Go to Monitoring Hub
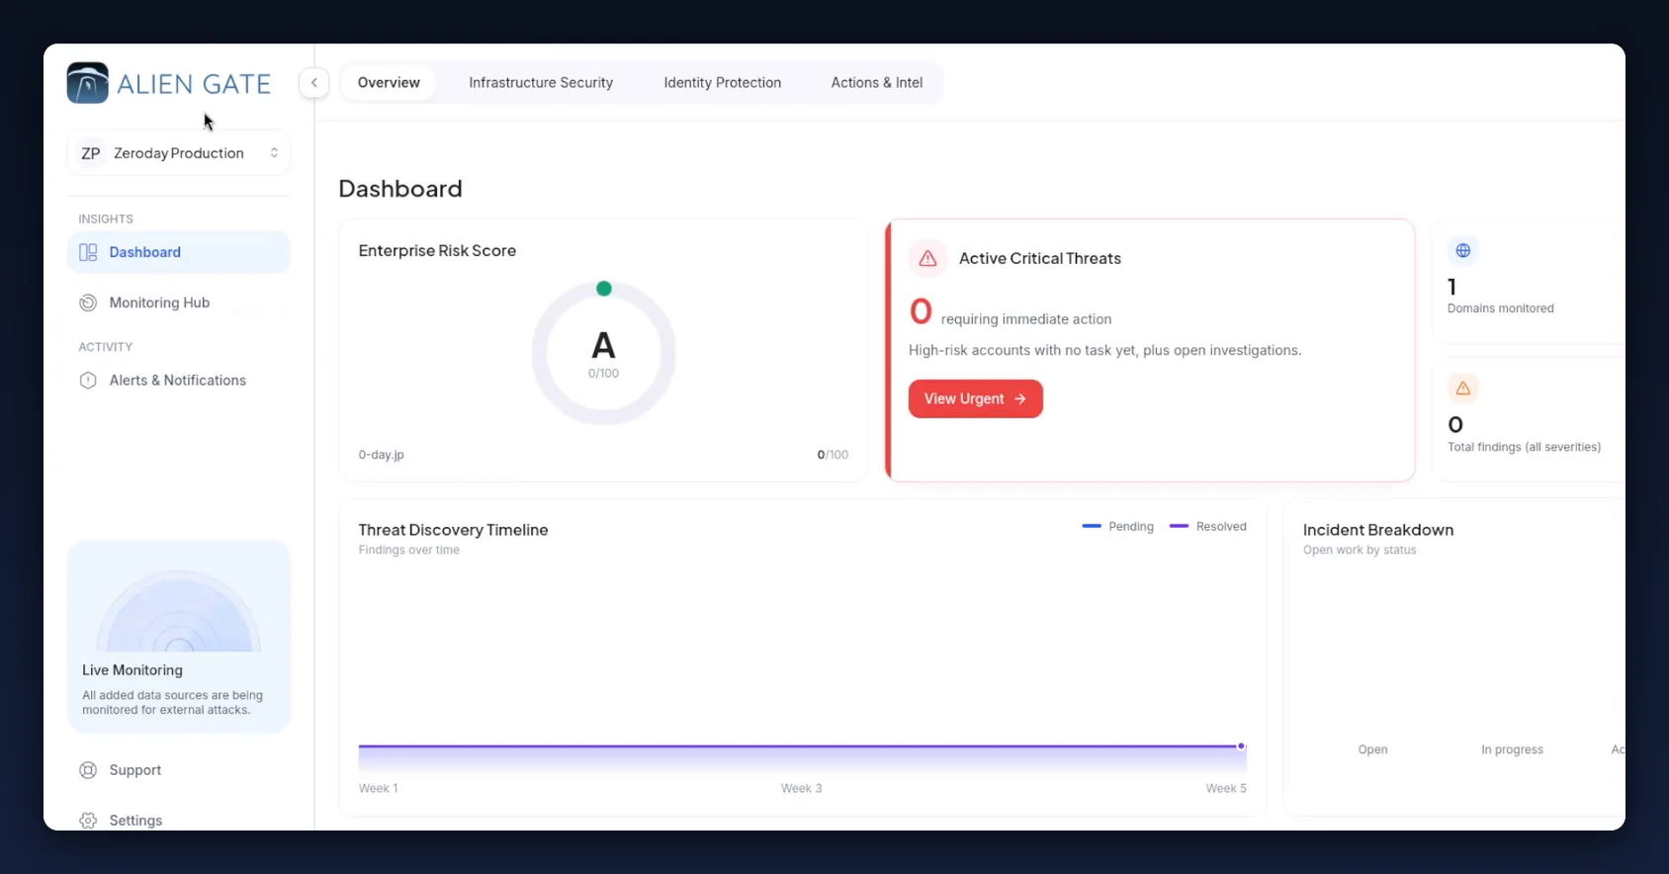Screen dimensions: 1669x874 click(179, 303)
